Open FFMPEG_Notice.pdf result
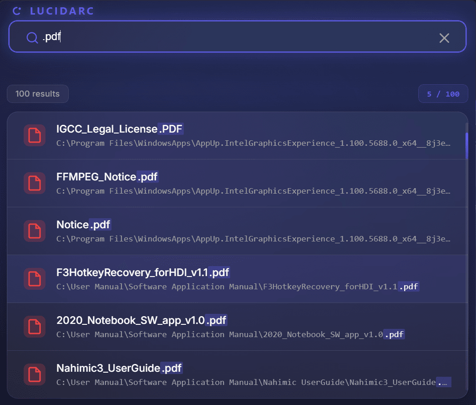Viewport: 476px width, 405px height. 238,183
